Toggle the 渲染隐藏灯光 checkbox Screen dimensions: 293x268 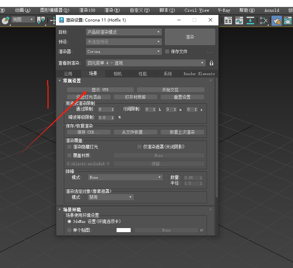69,147
